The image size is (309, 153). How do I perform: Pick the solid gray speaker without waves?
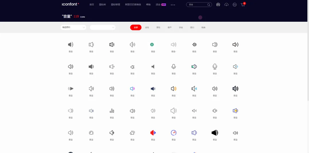click(153, 67)
